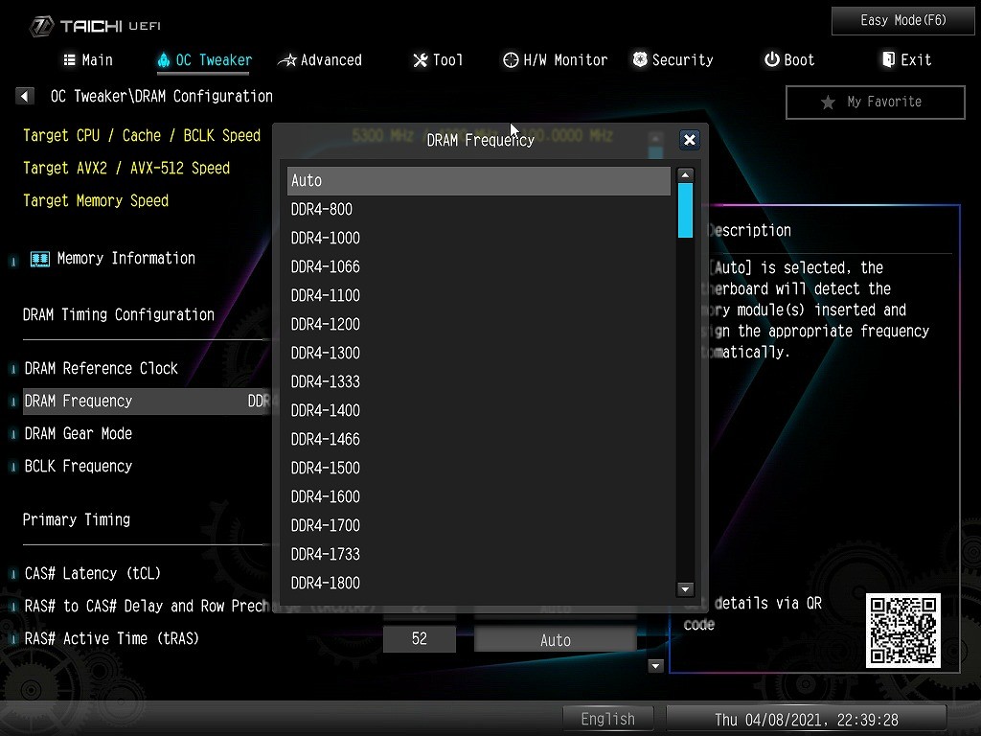981x736 pixels.
Task: Click the QR code image
Action: pos(902,631)
